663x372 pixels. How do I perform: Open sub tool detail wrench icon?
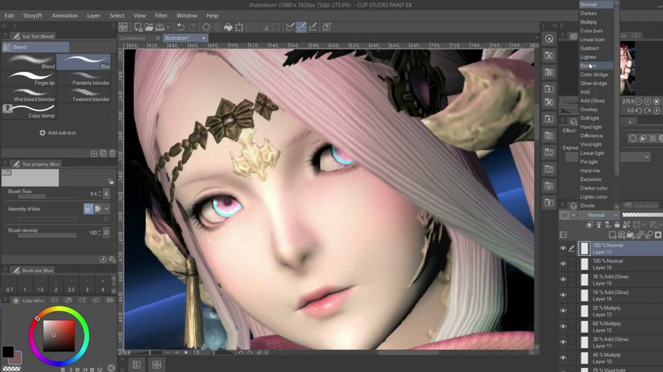click(112, 259)
